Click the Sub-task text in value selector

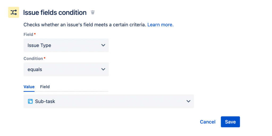click(45, 101)
